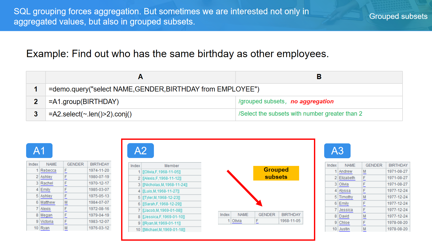Click the red 'no aggregation' comment text
432x243 pixels.
click(x=312, y=102)
